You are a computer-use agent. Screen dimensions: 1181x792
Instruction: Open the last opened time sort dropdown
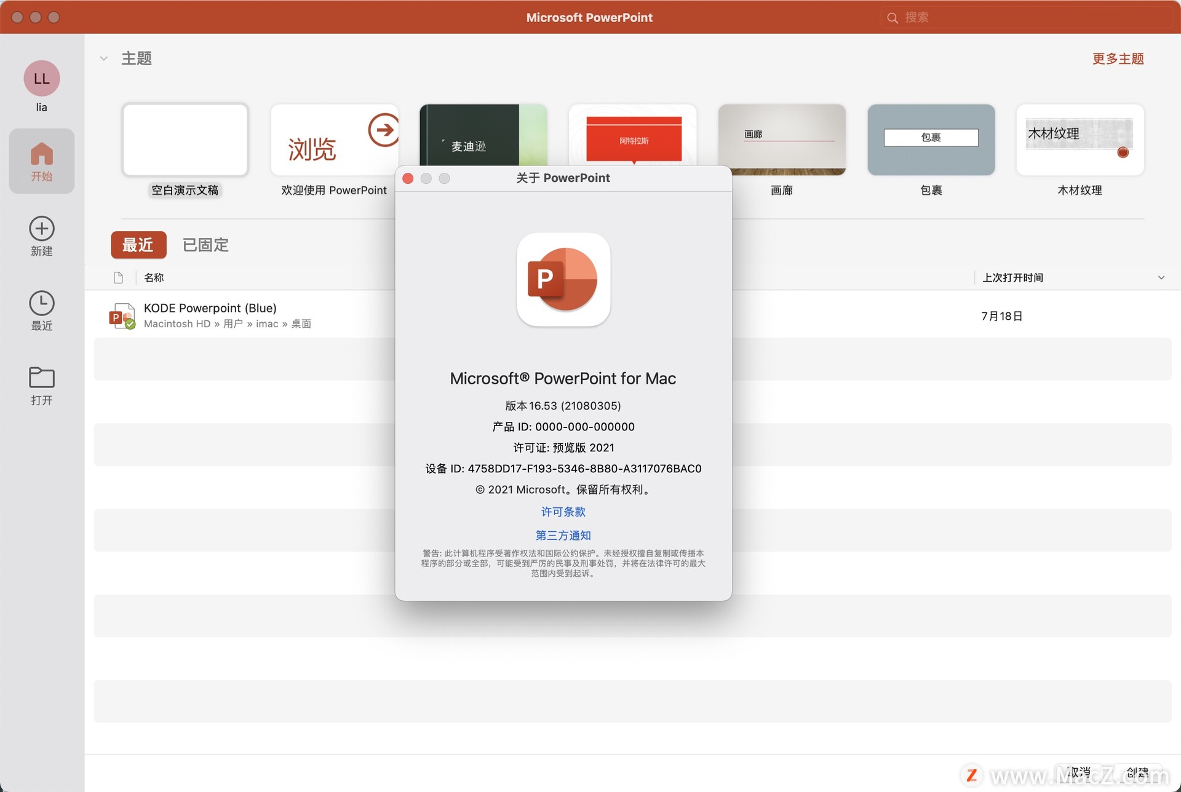[1161, 278]
